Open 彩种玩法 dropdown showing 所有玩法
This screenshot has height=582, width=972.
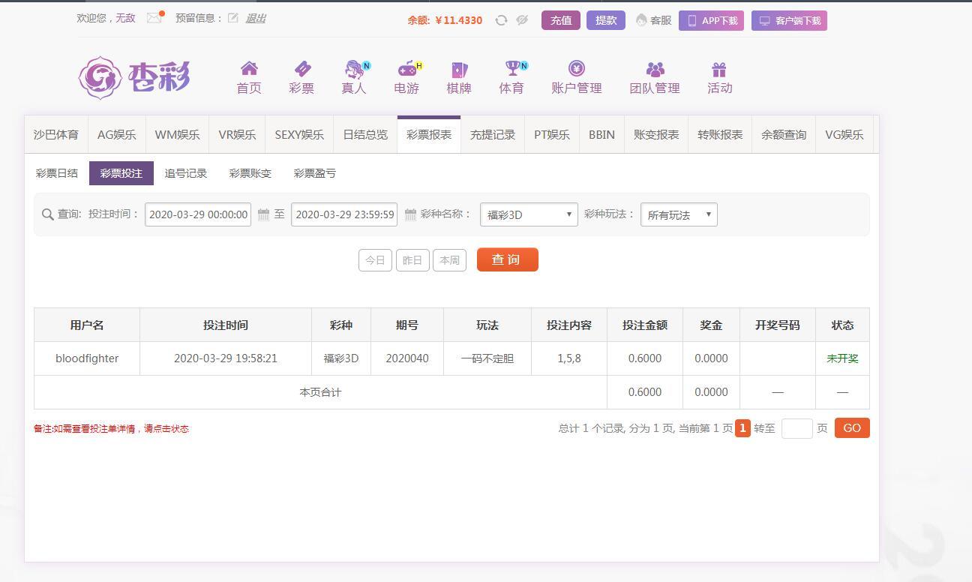[679, 214]
